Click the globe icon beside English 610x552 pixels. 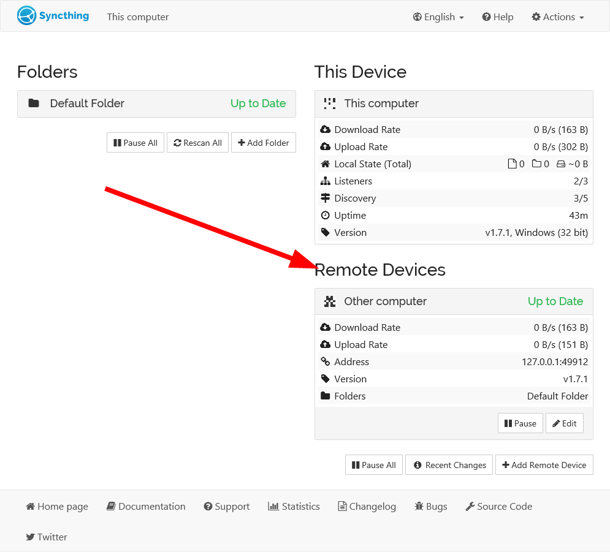pos(417,17)
